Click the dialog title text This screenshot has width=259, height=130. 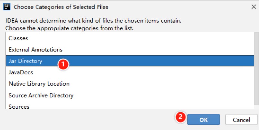pyautogui.click(x=61, y=7)
